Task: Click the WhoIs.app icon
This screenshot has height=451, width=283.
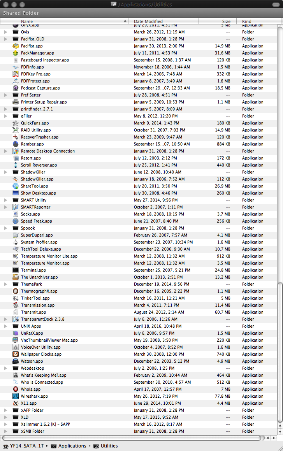Action: [x=16, y=389]
